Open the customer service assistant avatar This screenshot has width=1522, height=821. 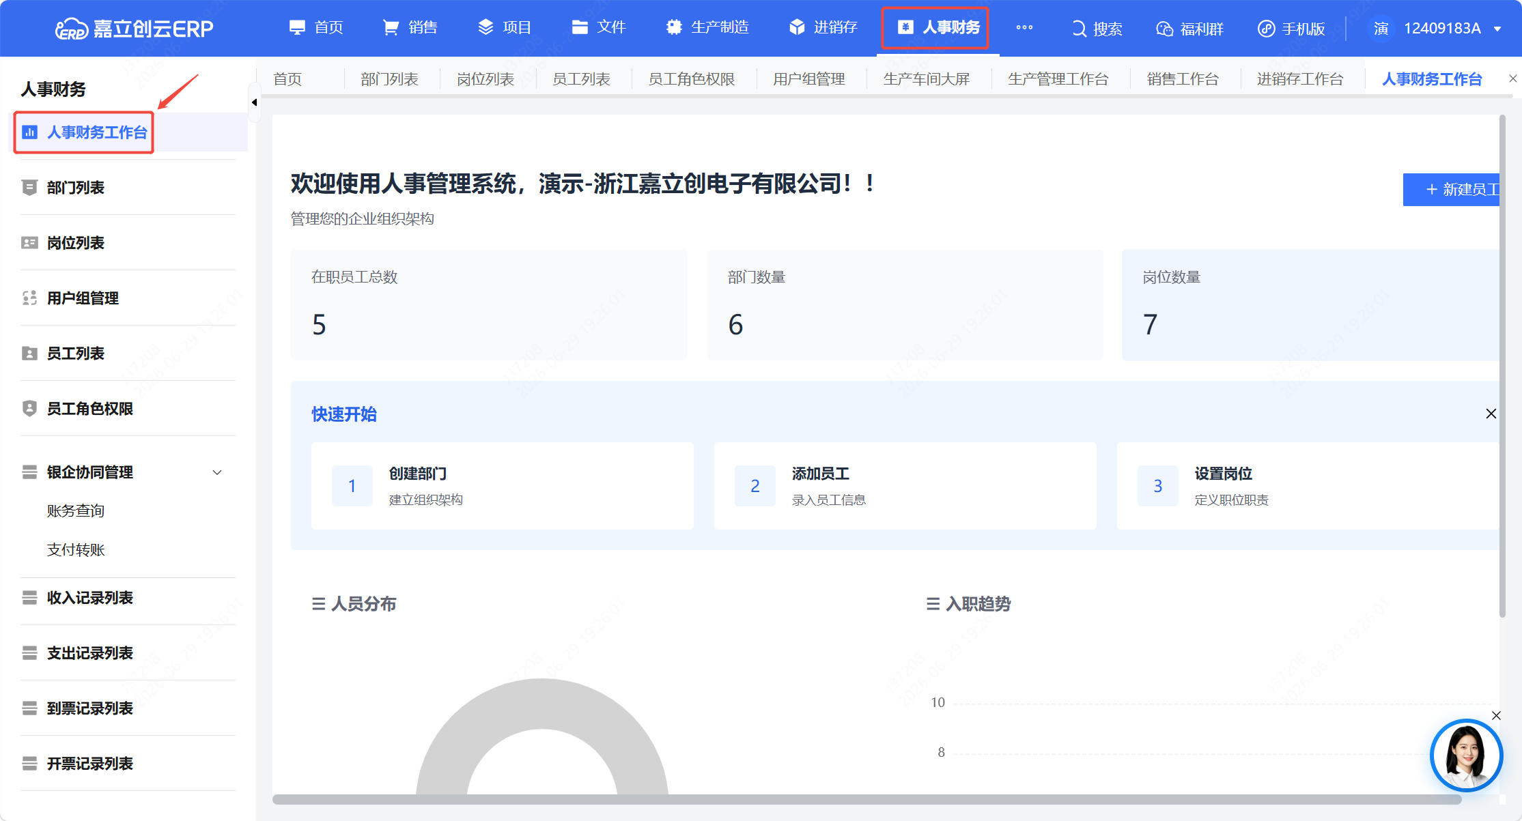(x=1466, y=755)
